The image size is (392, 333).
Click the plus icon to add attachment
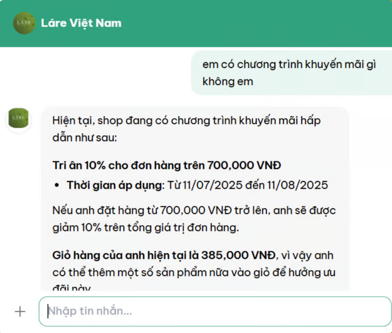(20, 311)
